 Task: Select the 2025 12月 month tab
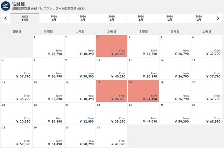coord(24,18)
